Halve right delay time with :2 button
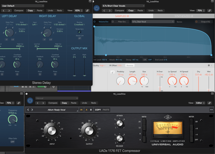 (x=44, y=40)
